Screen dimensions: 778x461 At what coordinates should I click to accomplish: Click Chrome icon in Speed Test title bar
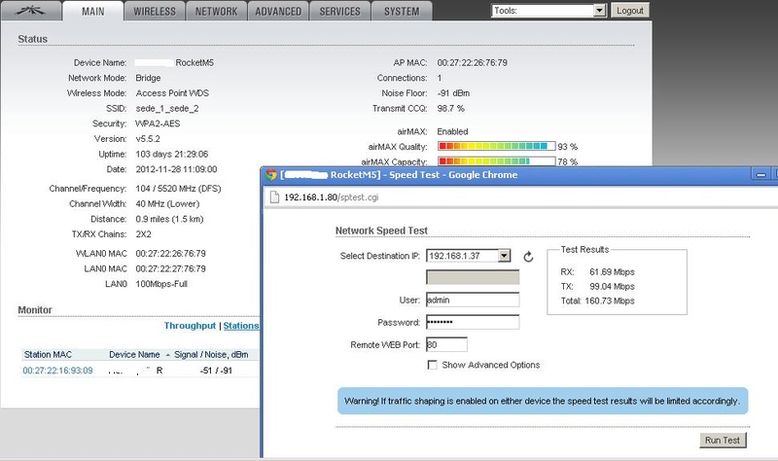pyautogui.click(x=271, y=175)
